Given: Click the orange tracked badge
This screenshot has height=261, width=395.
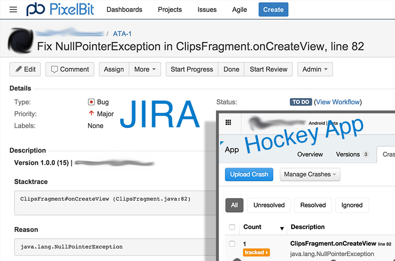Looking at the screenshot, I should tap(256, 252).
